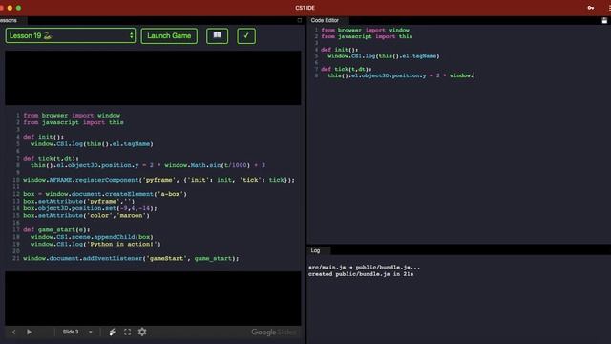
Task: Go to previous slide arrow
Action: point(14,332)
